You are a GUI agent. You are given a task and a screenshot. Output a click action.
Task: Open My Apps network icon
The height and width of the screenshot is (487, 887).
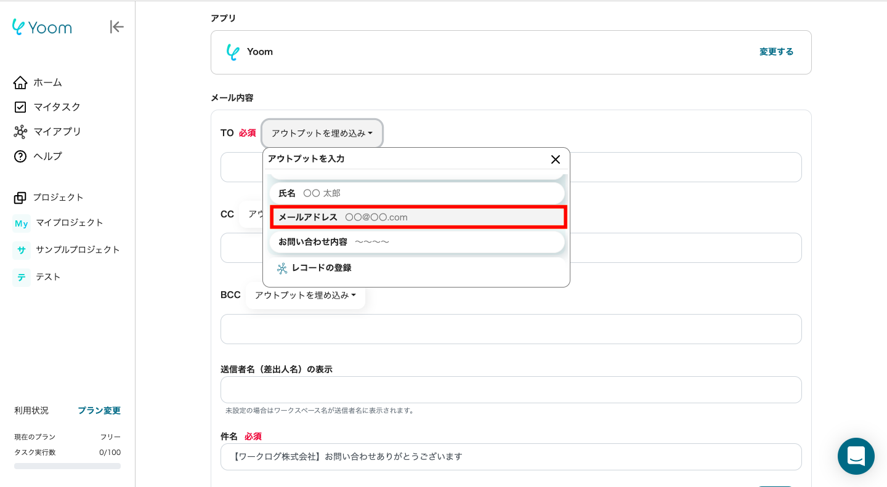20,132
